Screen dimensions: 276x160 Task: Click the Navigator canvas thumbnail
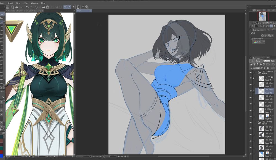[262, 16]
